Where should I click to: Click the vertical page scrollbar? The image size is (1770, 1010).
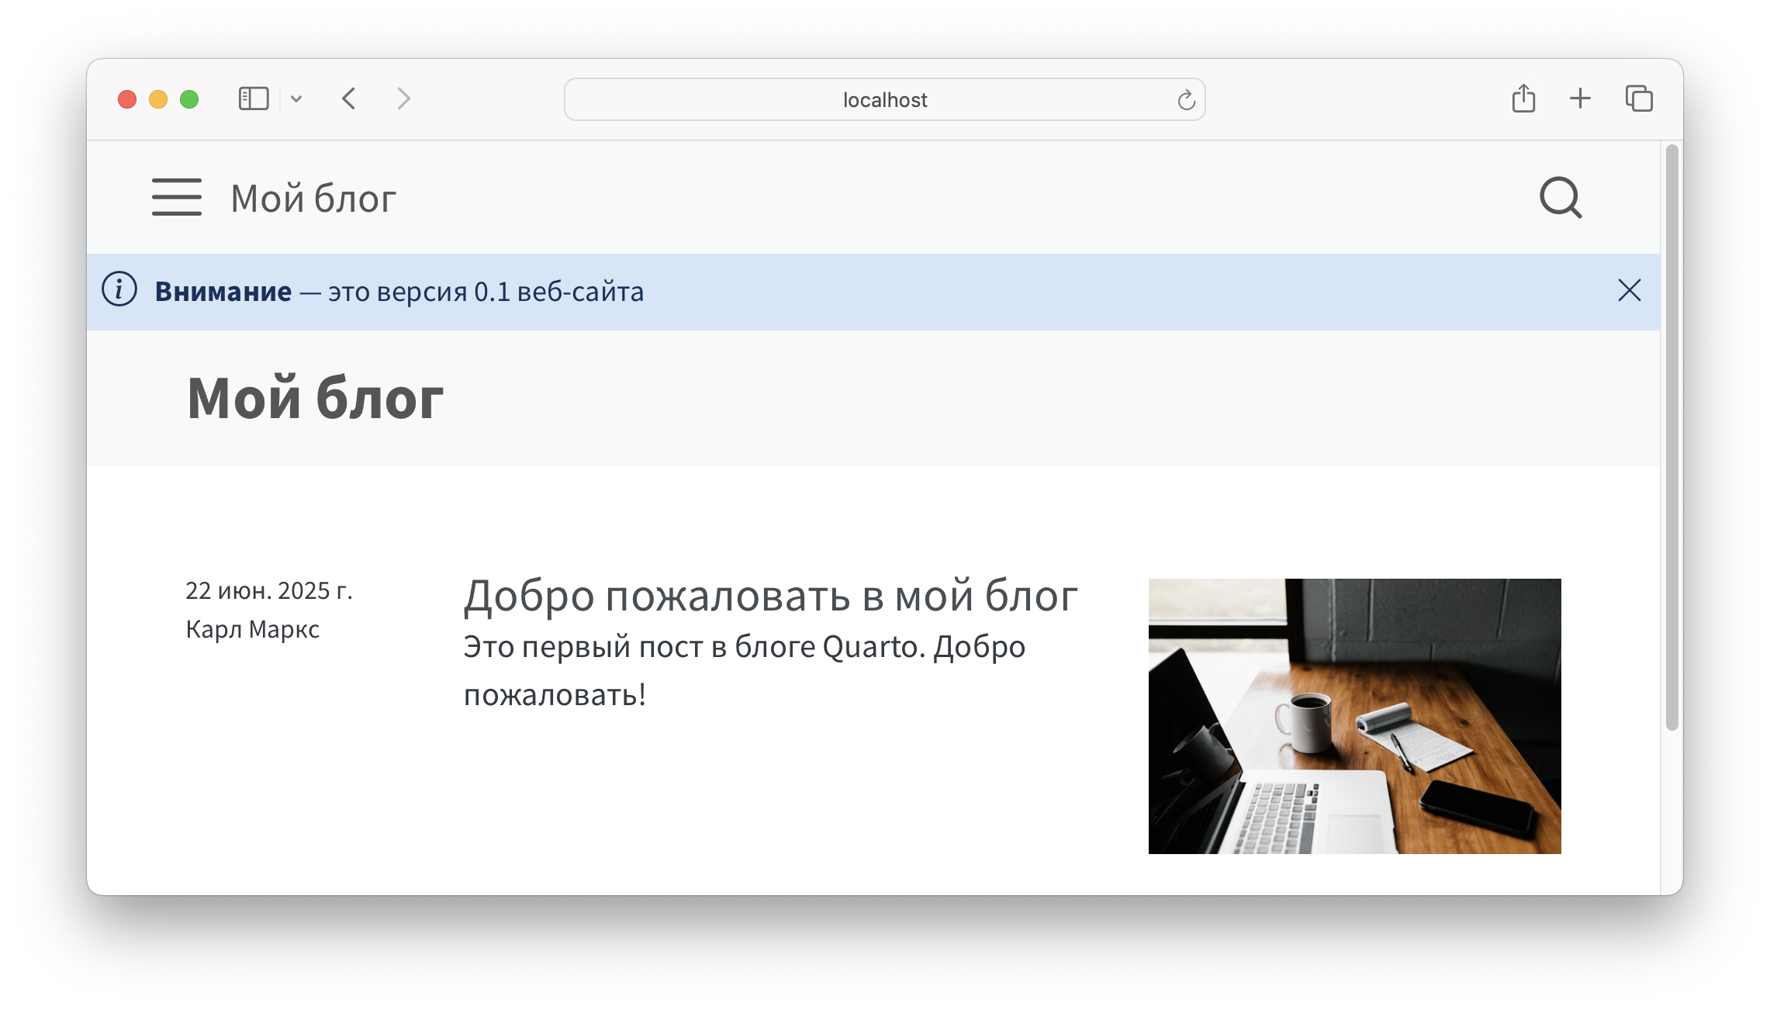click(1671, 434)
